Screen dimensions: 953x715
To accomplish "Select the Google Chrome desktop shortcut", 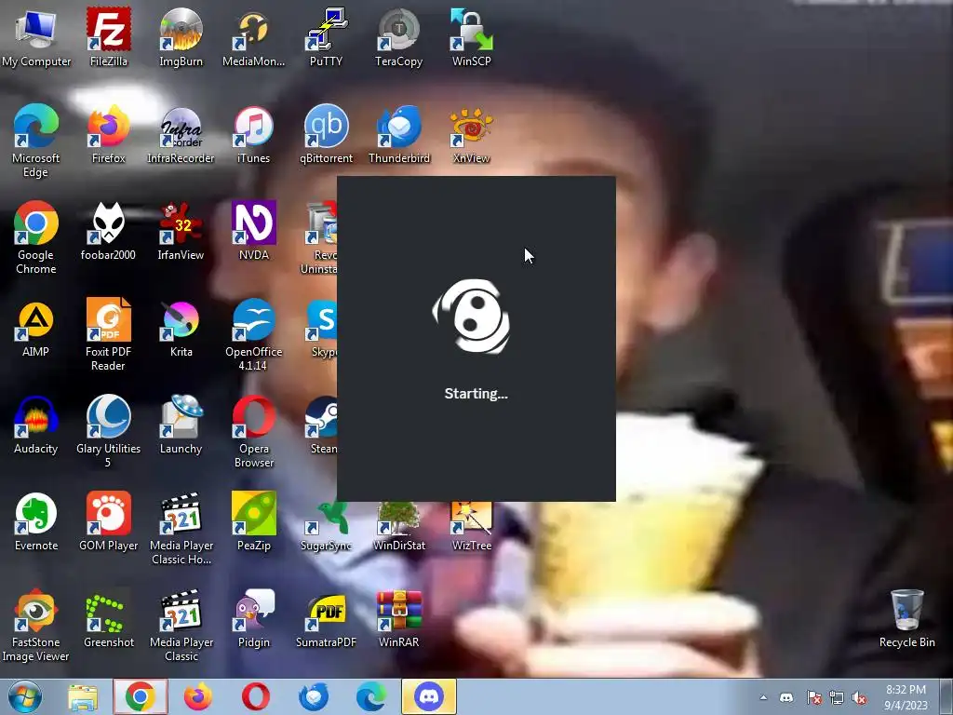I will 36,237.
